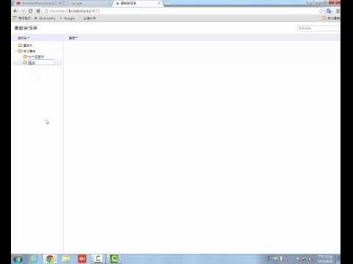
Task: Click the bookmark star icon in address bar
Action: [x=321, y=11]
